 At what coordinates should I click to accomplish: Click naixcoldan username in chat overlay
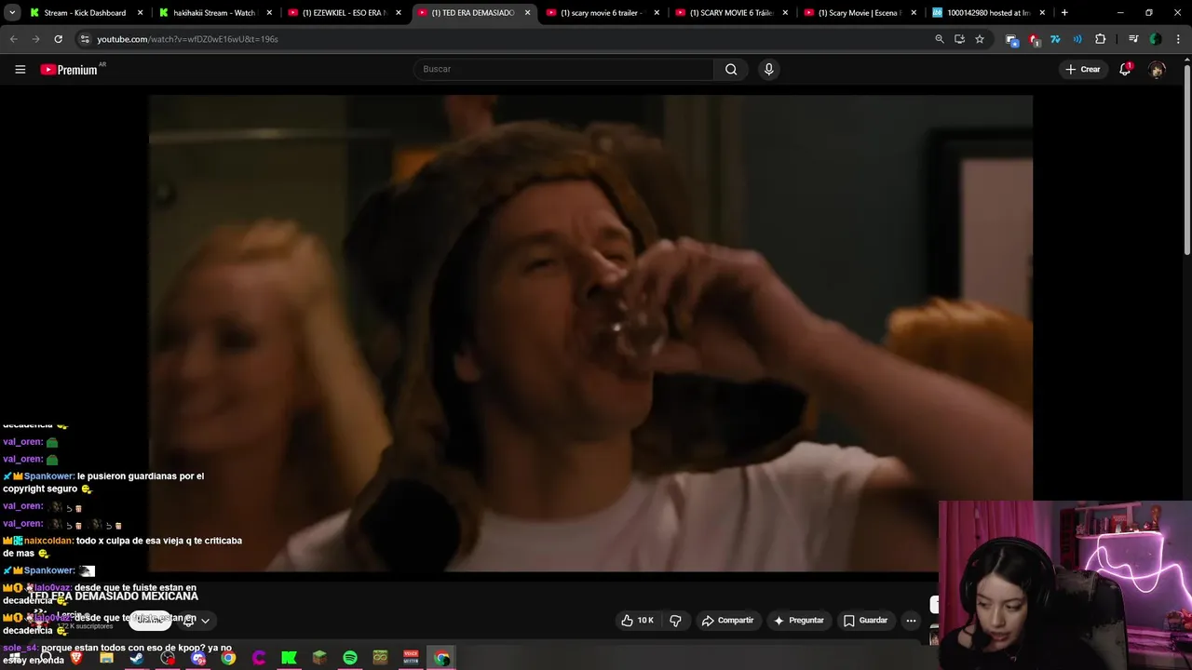pos(47,541)
